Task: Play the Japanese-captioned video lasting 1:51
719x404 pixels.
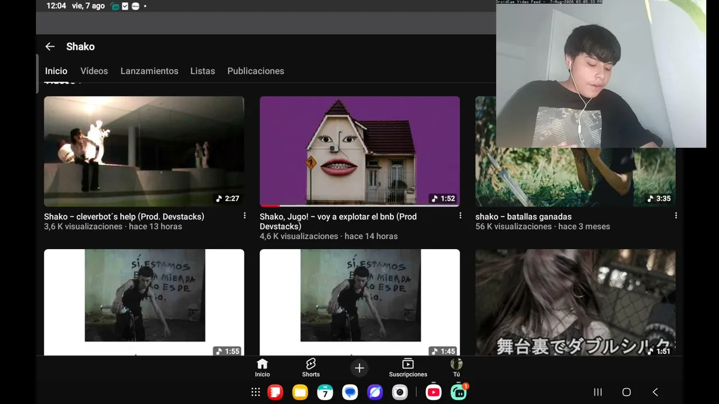Action: [575, 302]
